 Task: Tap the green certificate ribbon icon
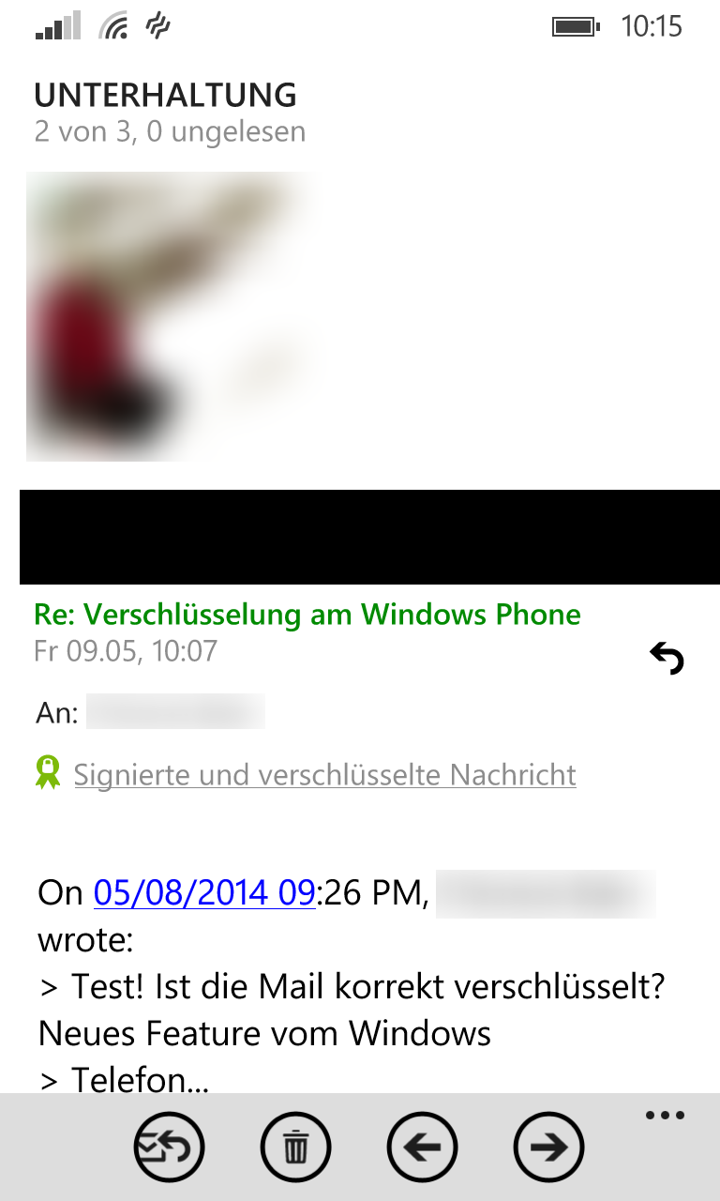pos(48,772)
